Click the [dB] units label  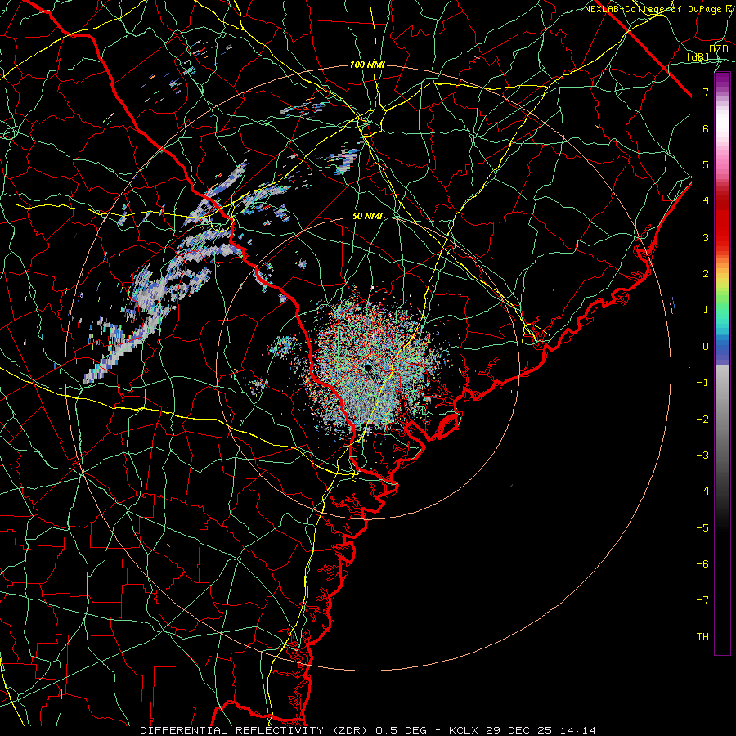tap(698, 56)
